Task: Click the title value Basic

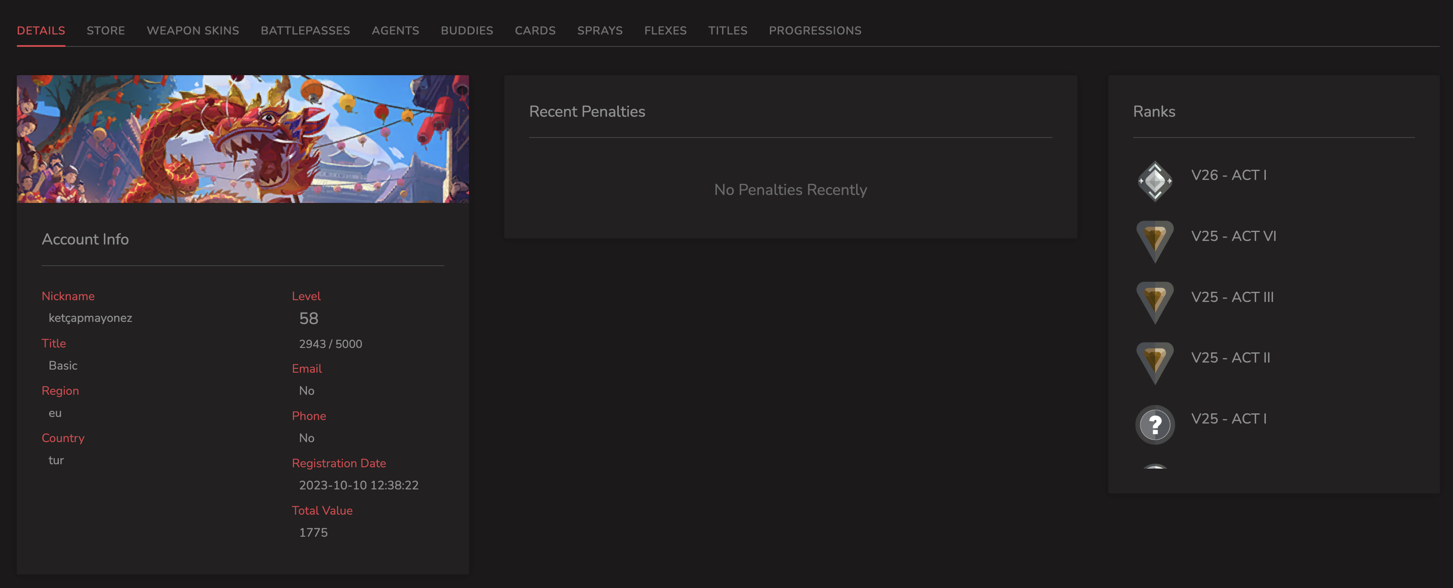Action: 63,365
